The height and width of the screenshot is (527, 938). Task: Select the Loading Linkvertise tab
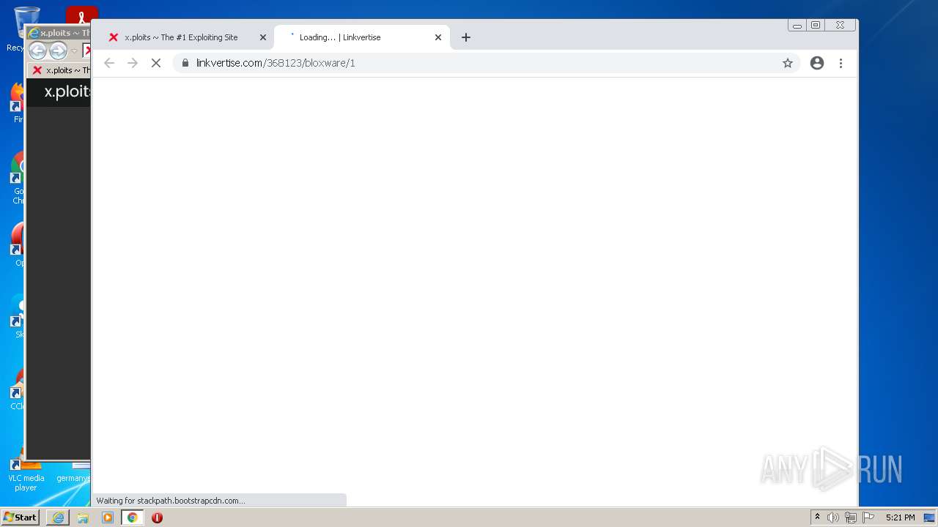tap(362, 37)
